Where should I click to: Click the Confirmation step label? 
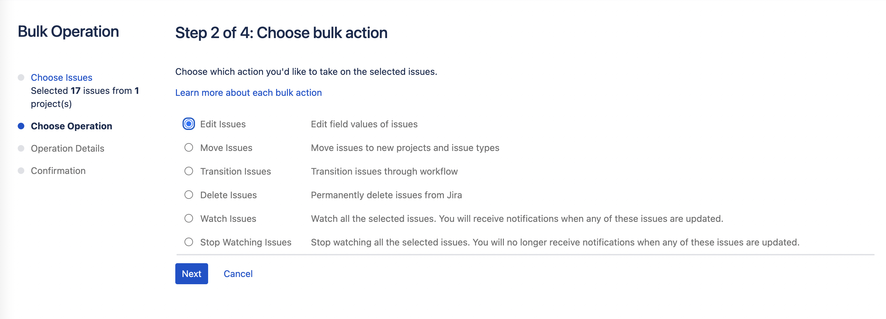pos(58,171)
